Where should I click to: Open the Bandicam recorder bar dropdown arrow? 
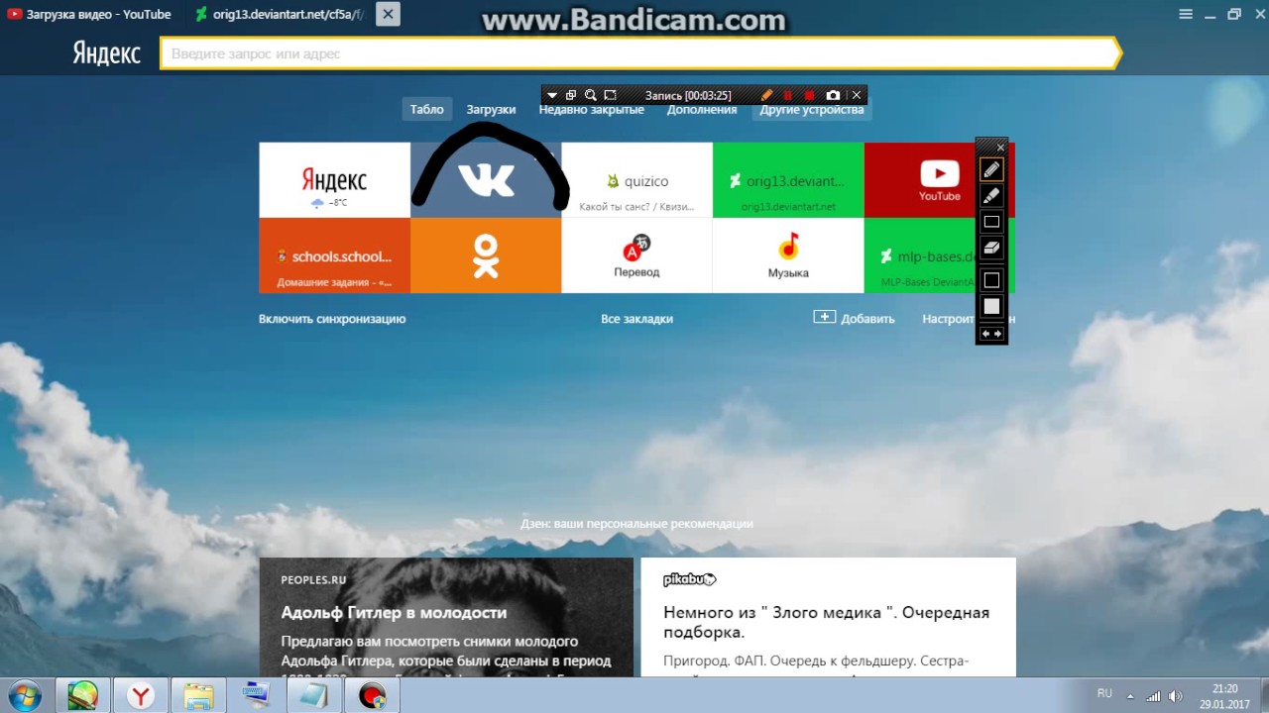[x=552, y=95]
